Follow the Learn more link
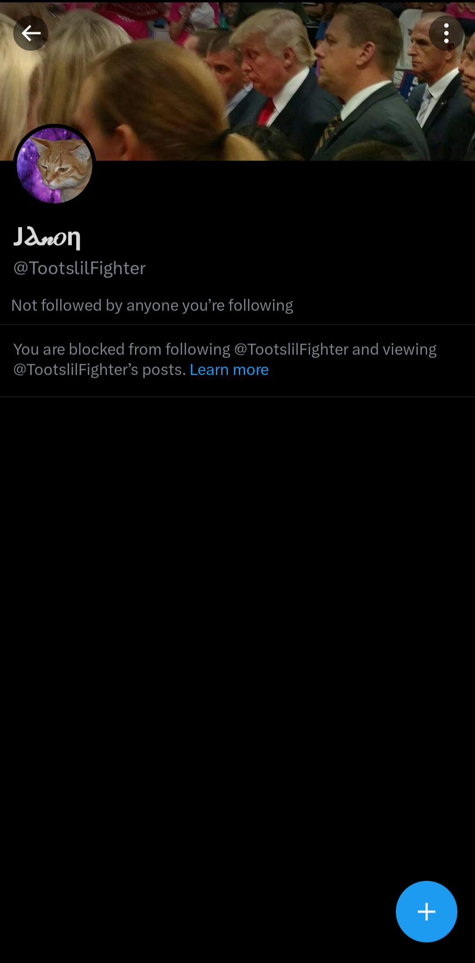The image size is (475, 963). click(229, 370)
